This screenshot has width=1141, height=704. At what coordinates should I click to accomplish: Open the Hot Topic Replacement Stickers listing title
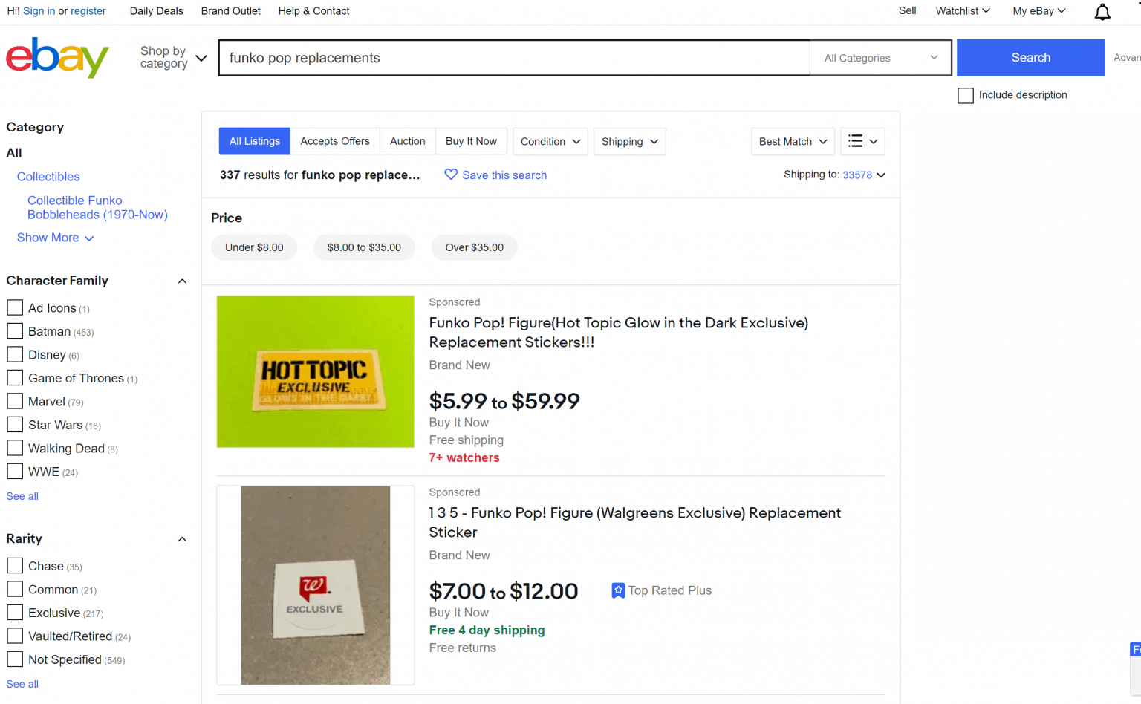point(619,333)
